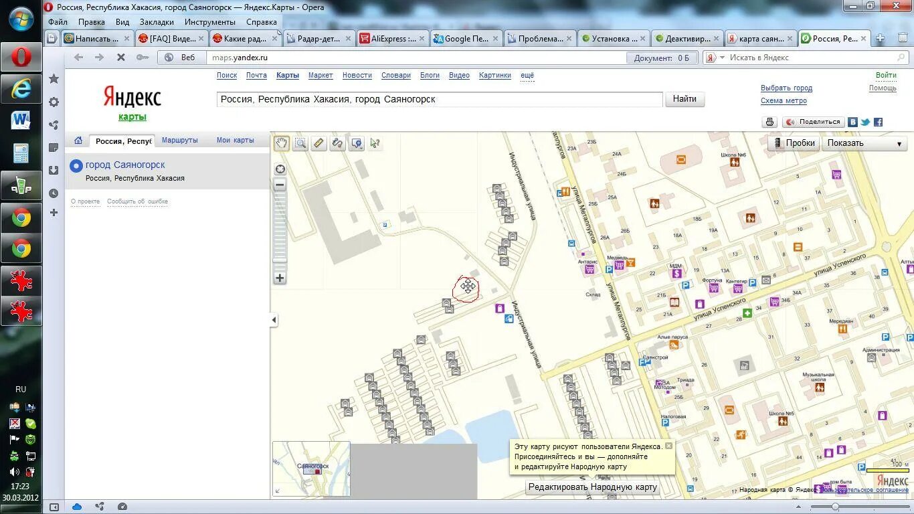Open Opera sidebar downloads panel
Viewport: 914px width, 514px height.
coord(54,170)
